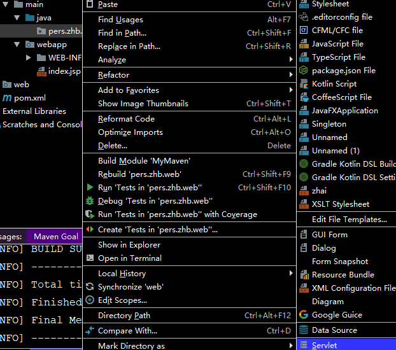This screenshot has height=350, width=396.
Task: Choose Form Snapshot entry
Action: [346, 262]
